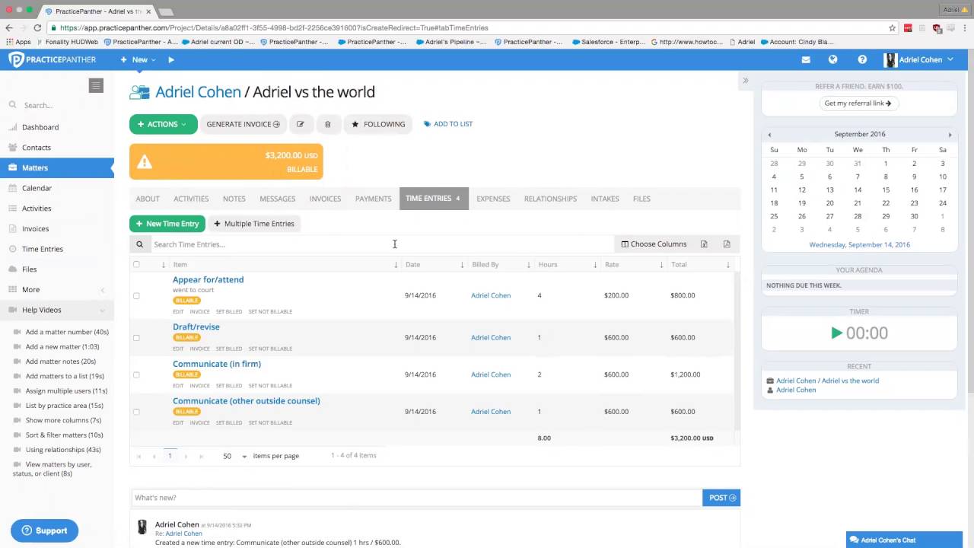Screen dimensions: 974x548
Task: Open the help question mark icon
Action: pyautogui.click(x=862, y=59)
